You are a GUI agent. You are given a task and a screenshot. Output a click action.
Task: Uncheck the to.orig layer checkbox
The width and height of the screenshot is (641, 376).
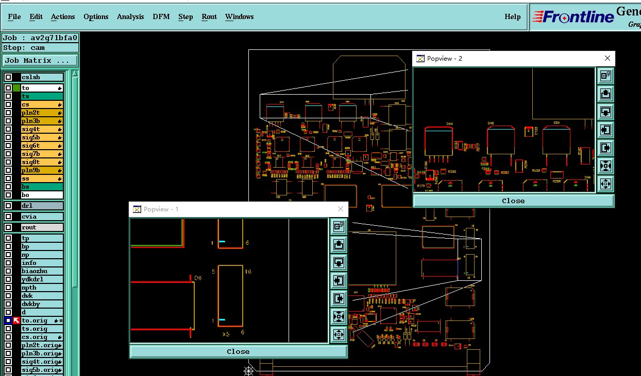(x=8, y=320)
